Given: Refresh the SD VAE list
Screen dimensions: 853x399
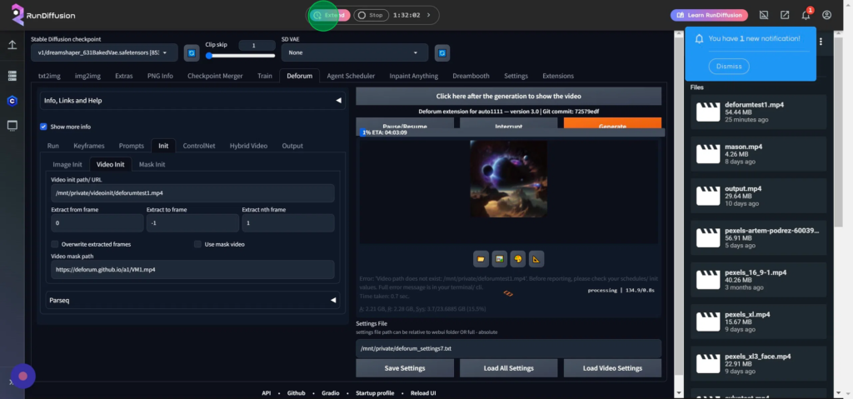Looking at the screenshot, I should pyautogui.click(x=442, y=52).
